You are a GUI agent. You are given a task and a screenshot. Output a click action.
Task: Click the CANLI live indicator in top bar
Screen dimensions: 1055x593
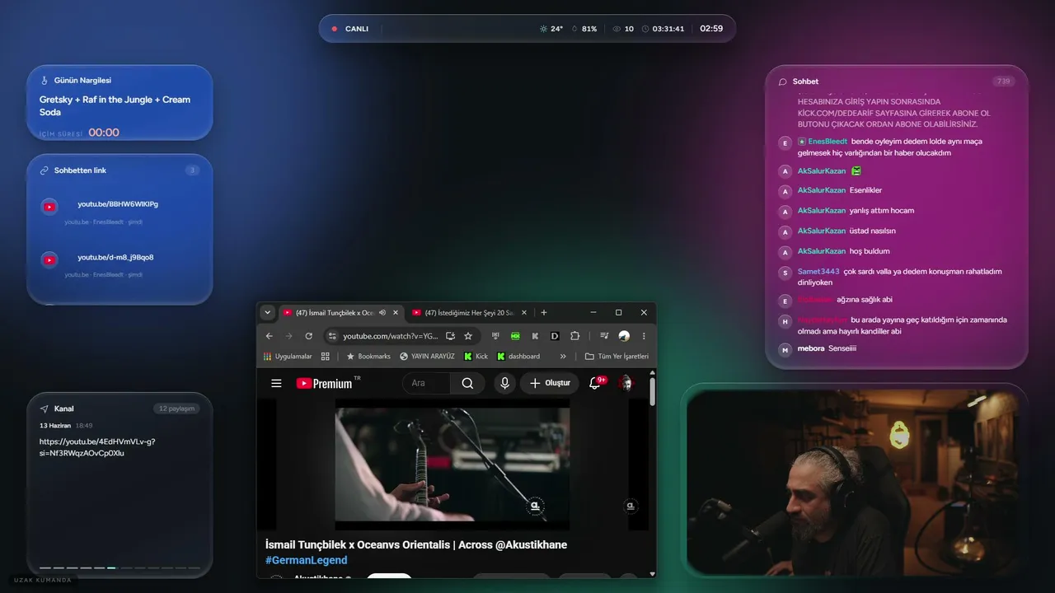pyautogui.click(x=350, y=29)
